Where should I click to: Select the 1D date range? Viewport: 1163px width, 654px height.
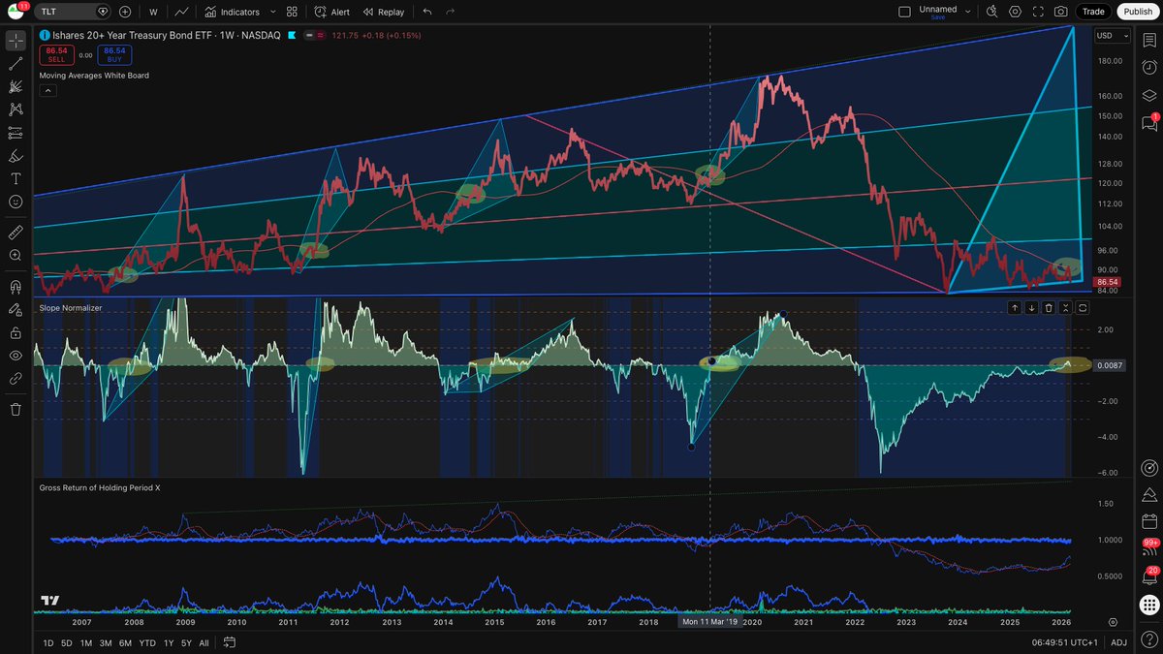coord(48,643)
